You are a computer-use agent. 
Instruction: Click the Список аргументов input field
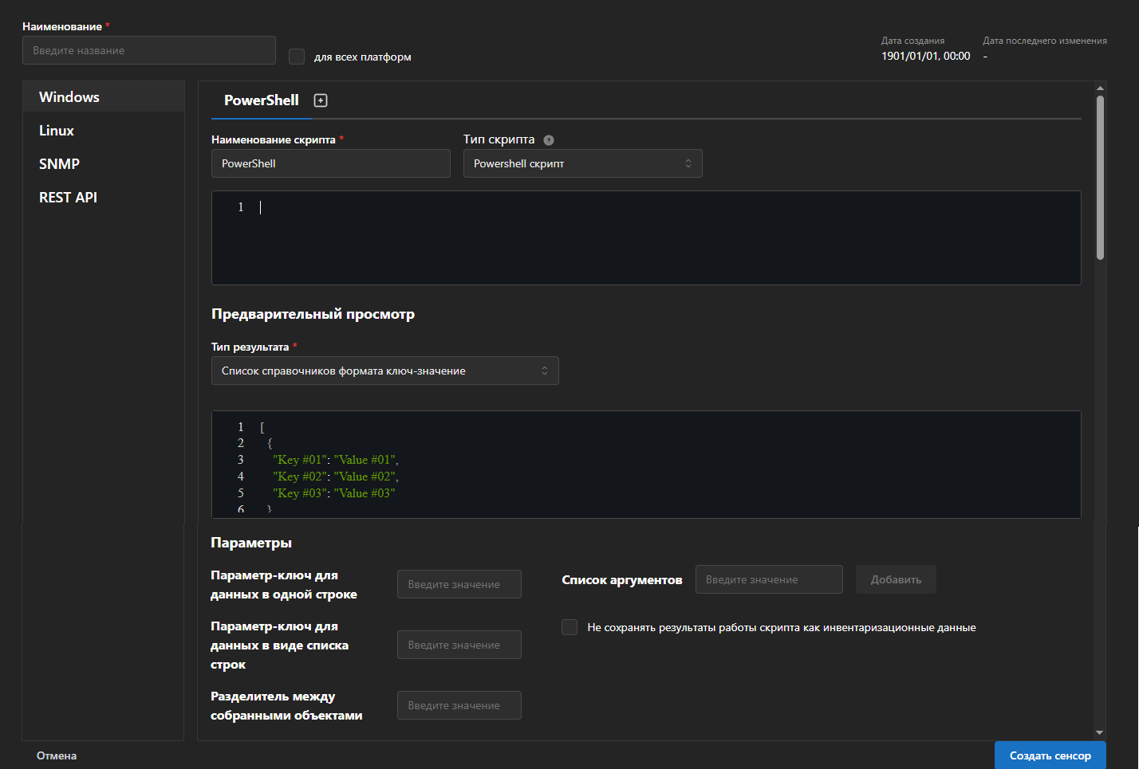[x=768, y=579]
